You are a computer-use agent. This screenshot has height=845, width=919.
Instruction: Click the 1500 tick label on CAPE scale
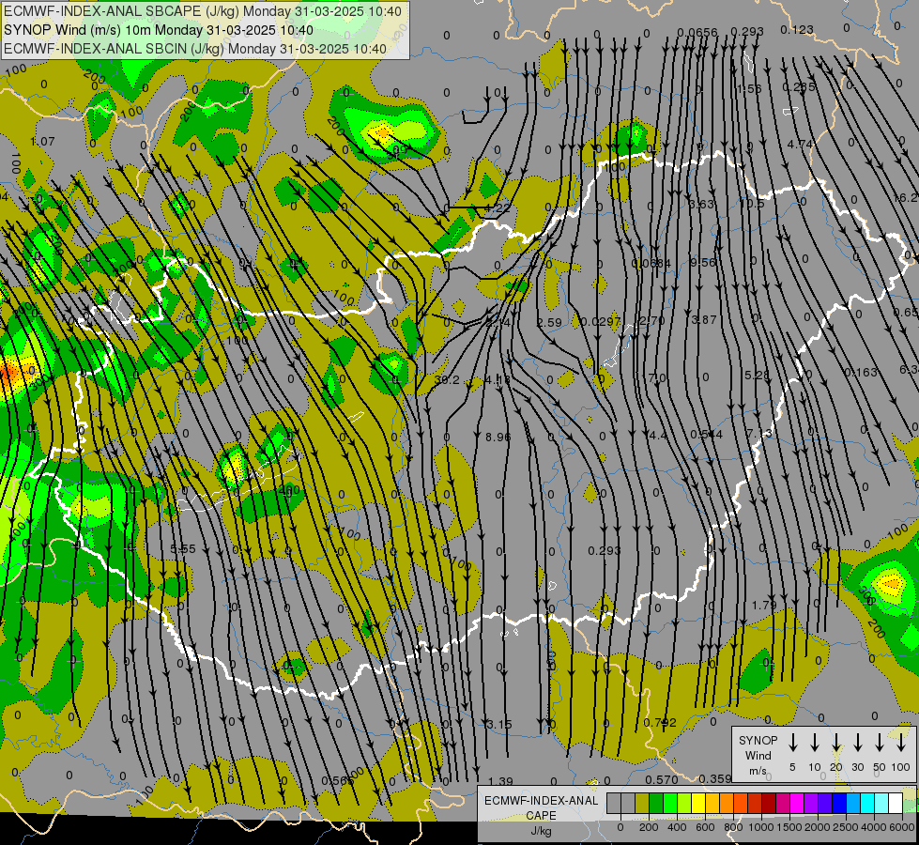(789, 827)
